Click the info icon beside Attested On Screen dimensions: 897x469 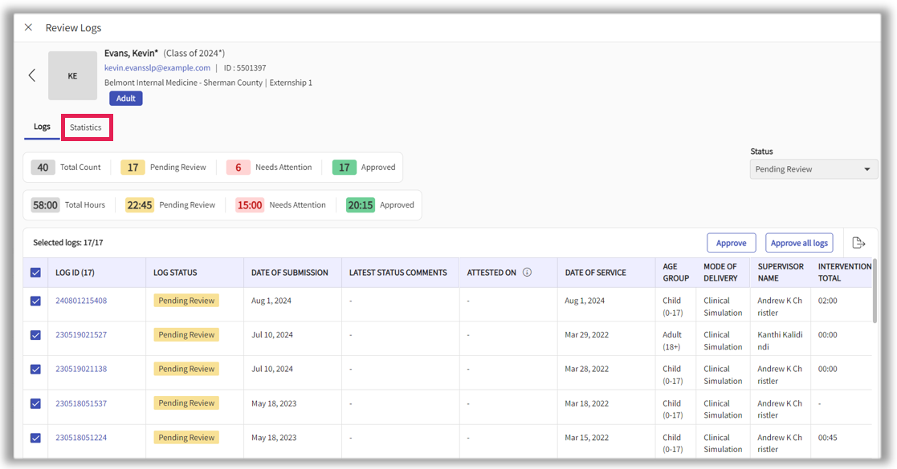[x=527, y=273]
